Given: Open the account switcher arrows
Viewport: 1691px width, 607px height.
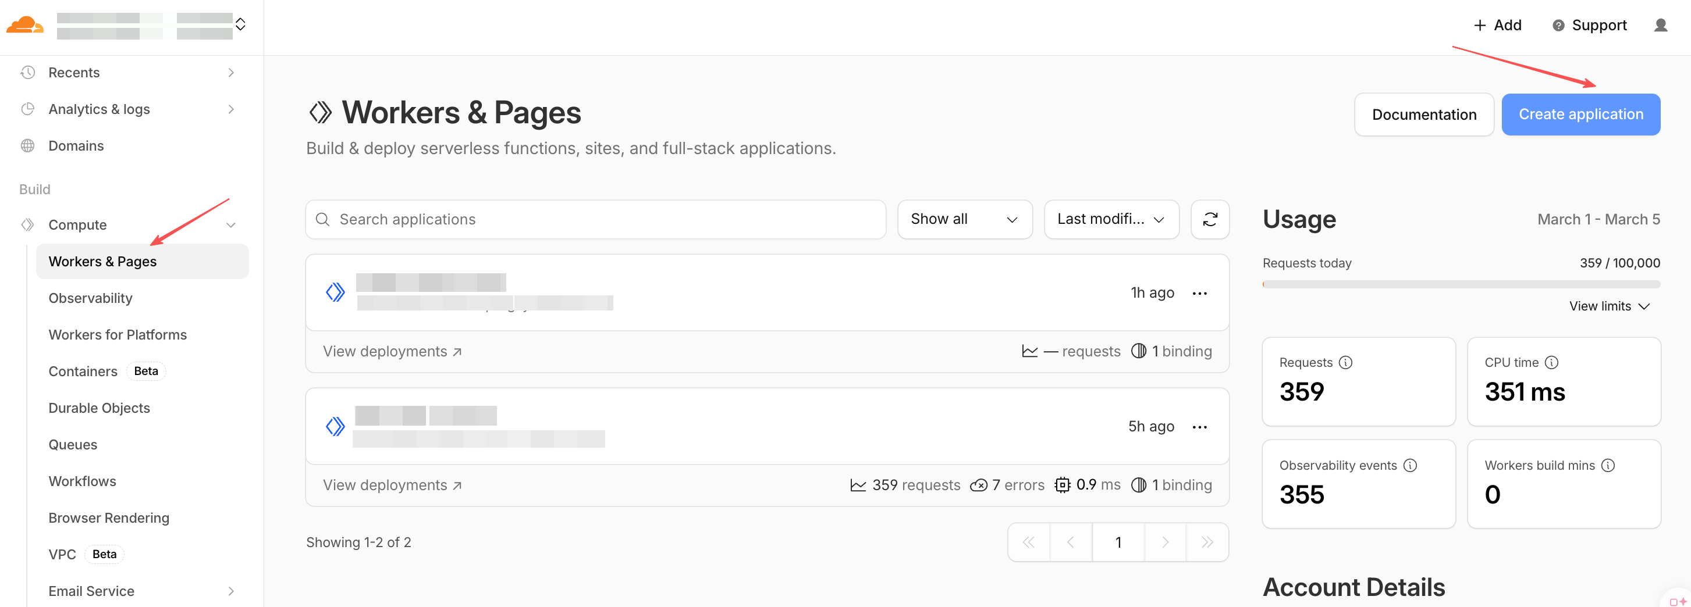Looking at the screenshot, I should click(240, 24).
